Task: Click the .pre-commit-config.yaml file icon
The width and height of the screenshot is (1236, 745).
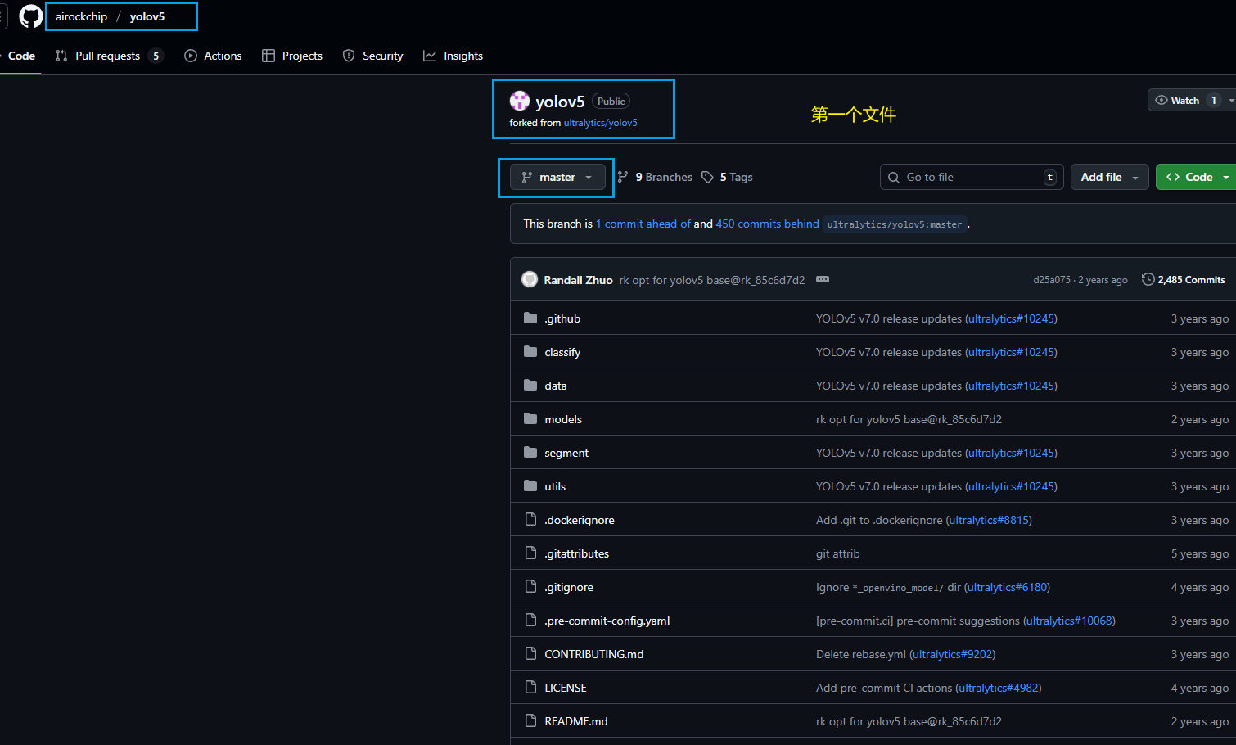Action: tap(530, 620)
